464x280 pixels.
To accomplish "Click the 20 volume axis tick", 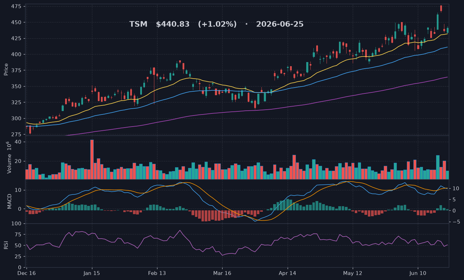I will (x=18, y=161).
